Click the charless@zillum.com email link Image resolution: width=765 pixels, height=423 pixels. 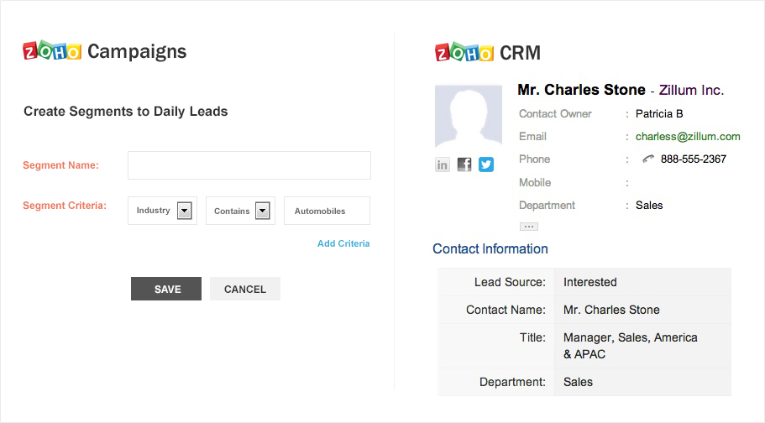(688, 136)
